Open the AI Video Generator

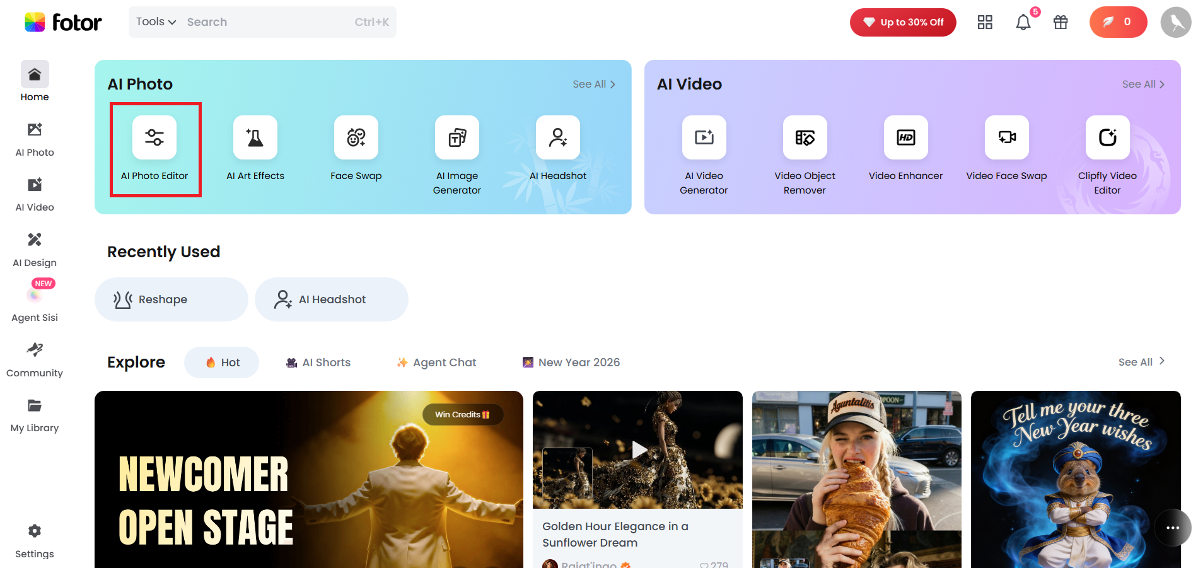(x=703, y=149)
